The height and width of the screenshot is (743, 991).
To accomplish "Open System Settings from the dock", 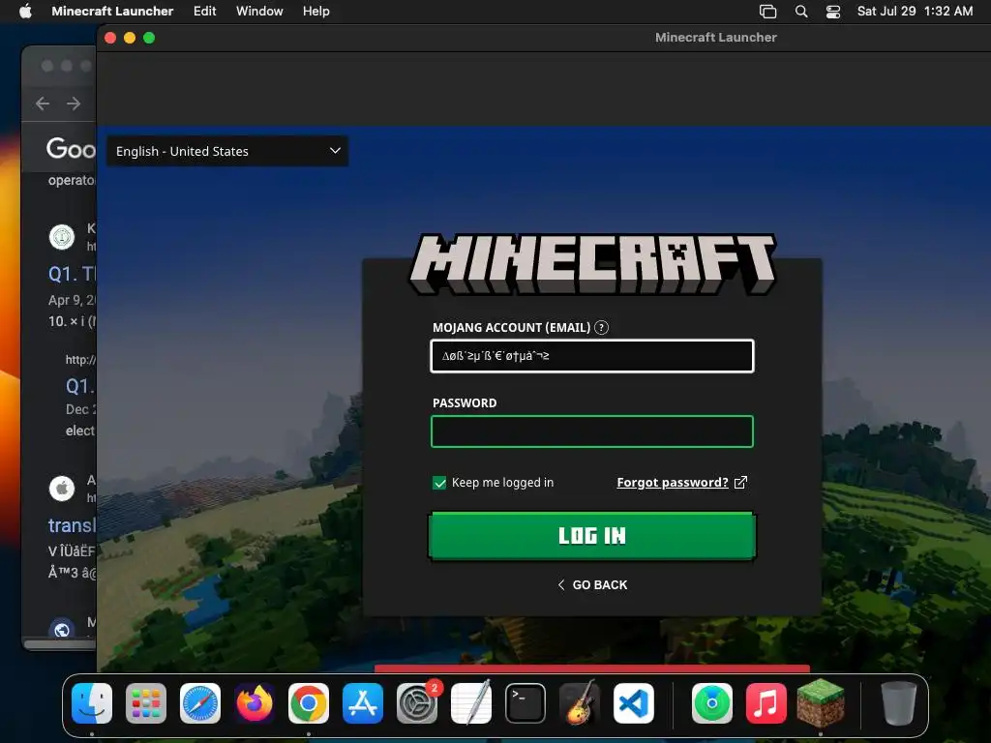I will (417, 703).
